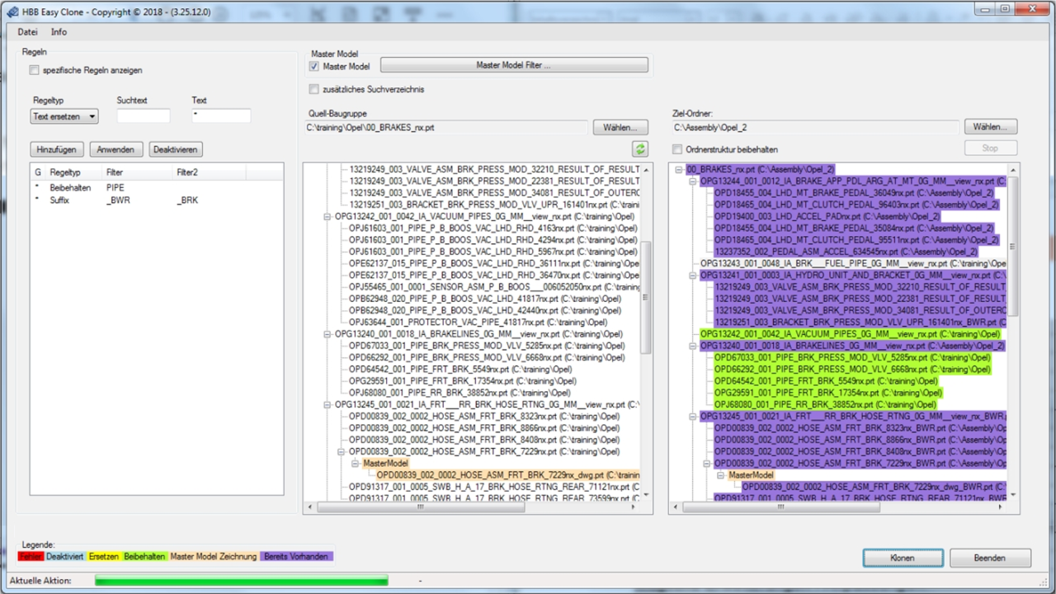Collapse MasterModel node in source tree
This screenshot has width=1056, height=594.
coord(356,464)
